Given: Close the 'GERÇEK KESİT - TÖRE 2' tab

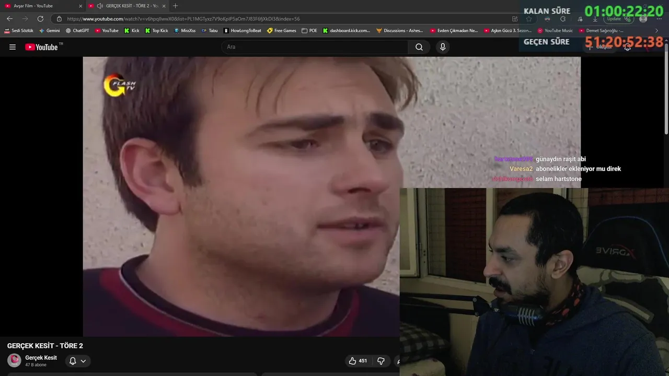Looking at the screenshot, I should coord(164,6).
